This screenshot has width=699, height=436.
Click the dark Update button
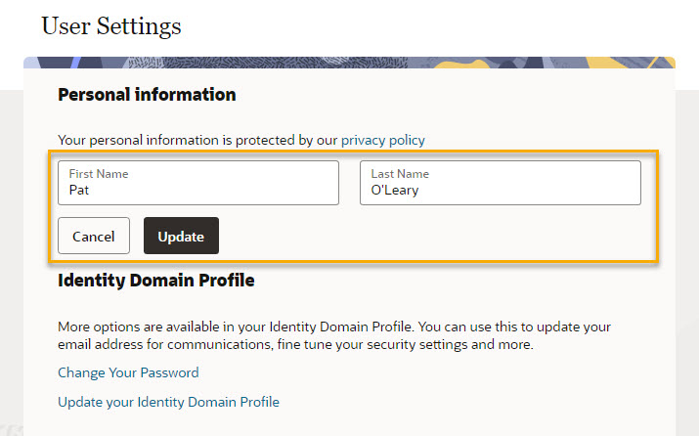(x=181, y=236)
